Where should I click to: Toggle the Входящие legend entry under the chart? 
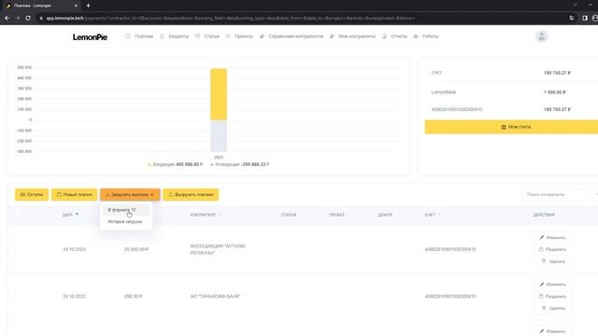pyautogui.click(x=176, y=164)
